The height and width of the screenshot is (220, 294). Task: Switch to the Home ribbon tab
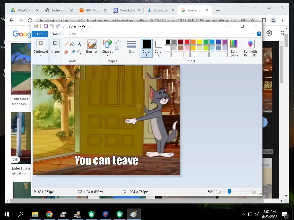(x=56, y=34)
